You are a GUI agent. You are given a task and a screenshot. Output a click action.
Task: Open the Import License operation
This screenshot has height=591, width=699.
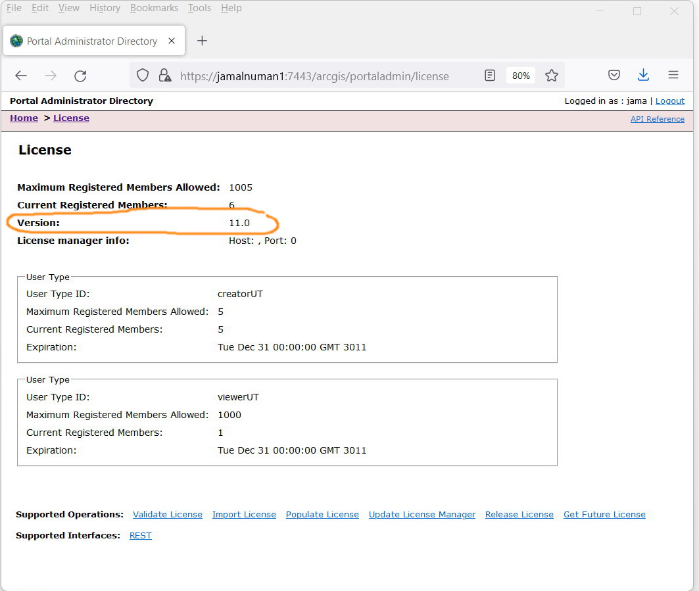[244, 514]
